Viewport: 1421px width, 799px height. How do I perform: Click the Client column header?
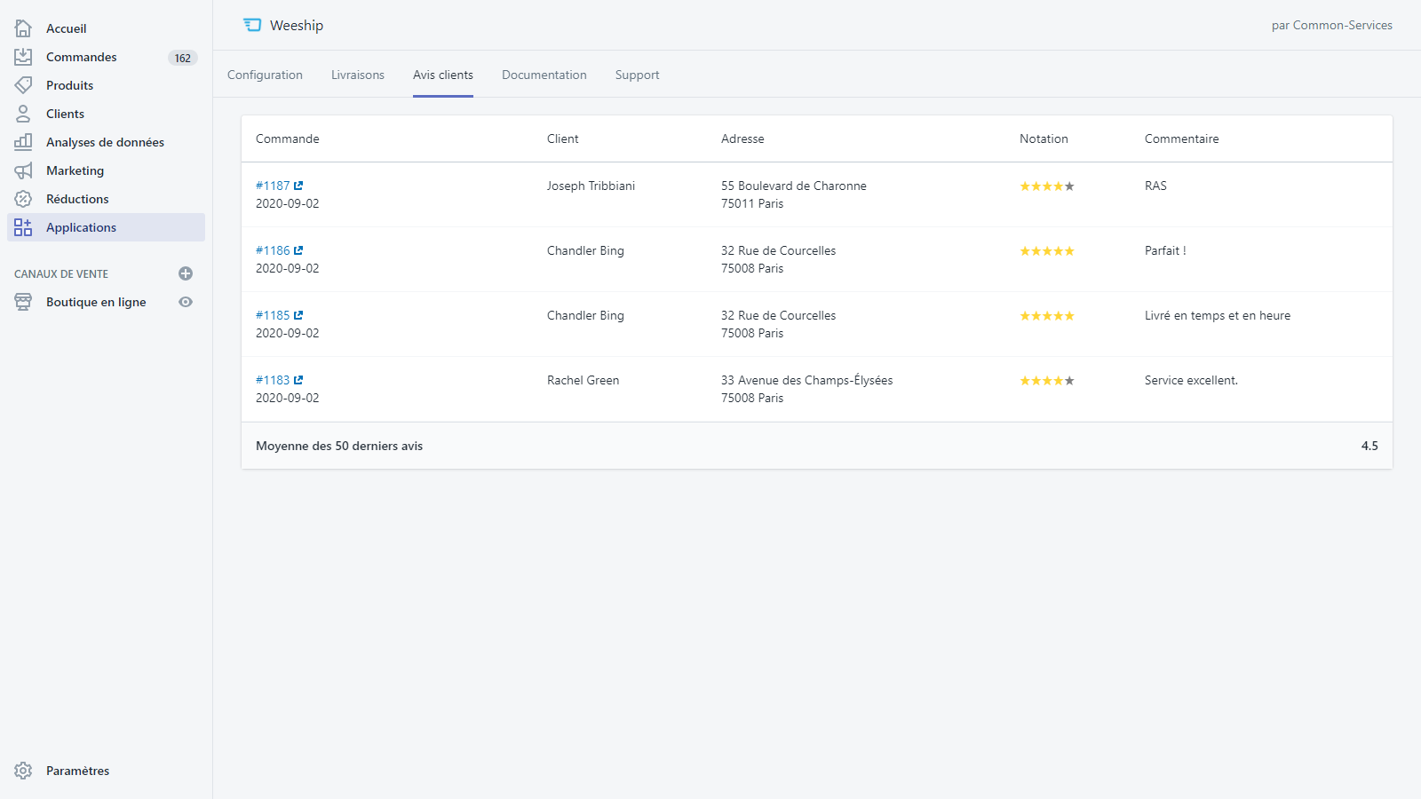click(x=562, y=138)
